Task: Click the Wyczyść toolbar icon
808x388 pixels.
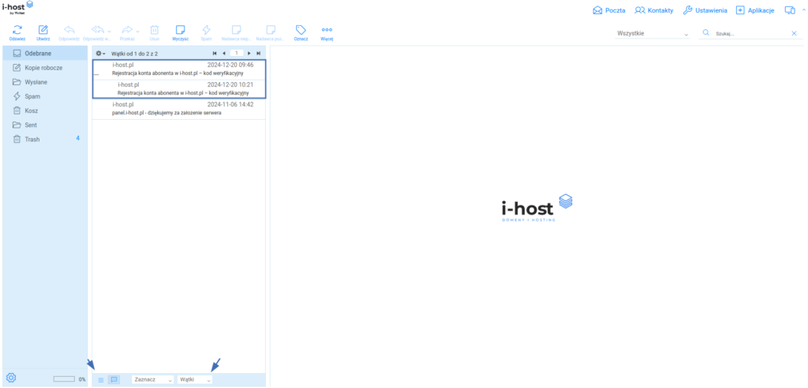Action: click(x=180, y=30)
